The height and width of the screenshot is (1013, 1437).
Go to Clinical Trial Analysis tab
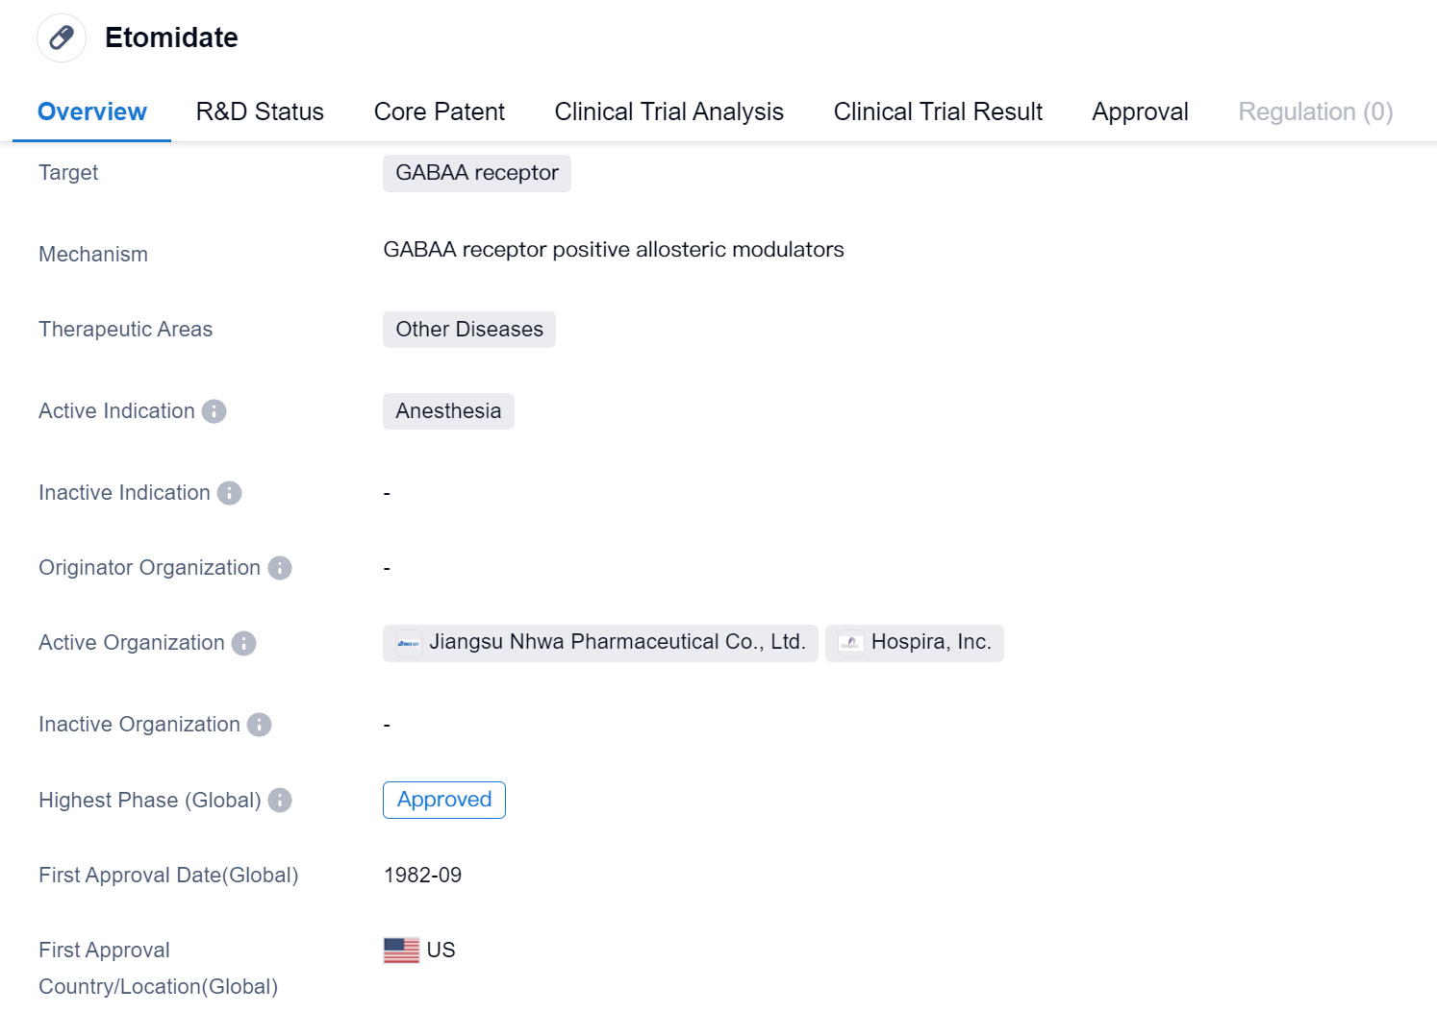pos(668,112)
